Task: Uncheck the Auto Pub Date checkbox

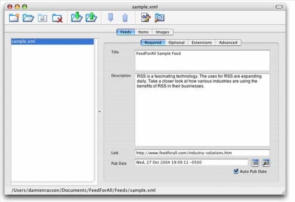Action: coord(236,171)
